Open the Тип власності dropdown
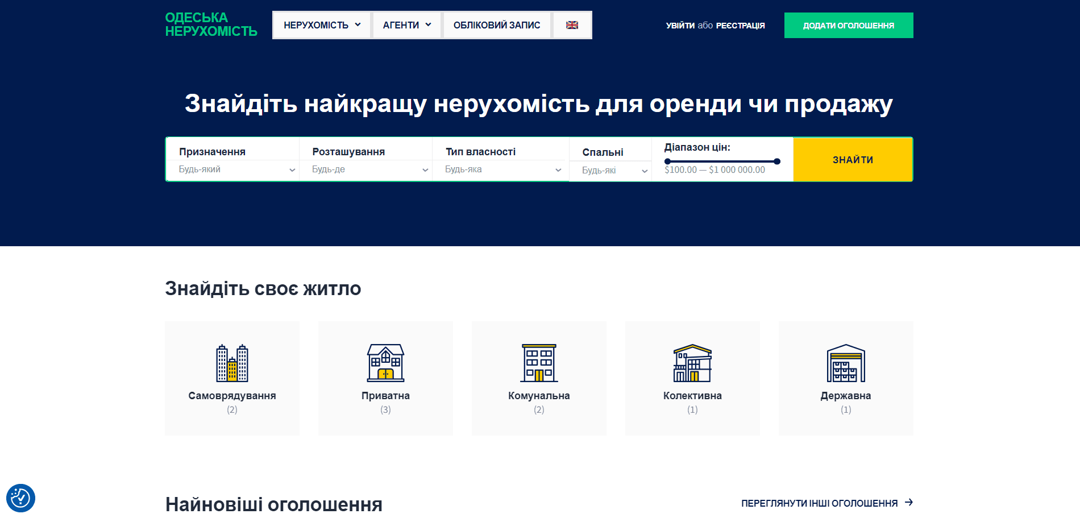1080x522 pixels. click(x=500, y=169)
